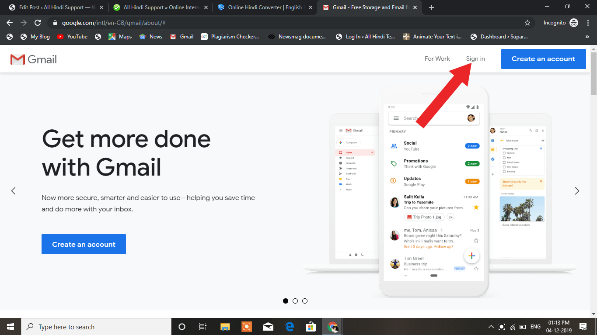597x335 pixels.
Task: Open the Newsmag documentation bookmark
Action: (297, 37)
